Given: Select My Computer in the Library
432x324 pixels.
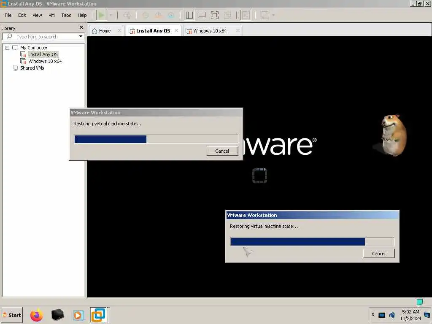Looking at the screenshot, I should pos(34,48).
